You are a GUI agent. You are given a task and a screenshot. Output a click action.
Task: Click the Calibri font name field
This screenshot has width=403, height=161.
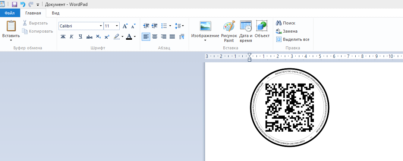pyautogui.click(x=79, y=26)
